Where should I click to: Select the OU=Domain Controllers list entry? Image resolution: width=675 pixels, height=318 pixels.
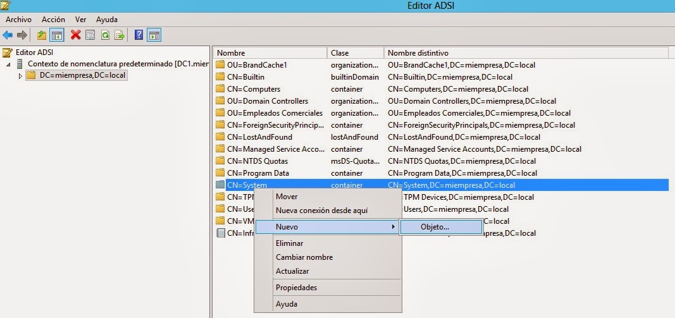tap(267, 101)
